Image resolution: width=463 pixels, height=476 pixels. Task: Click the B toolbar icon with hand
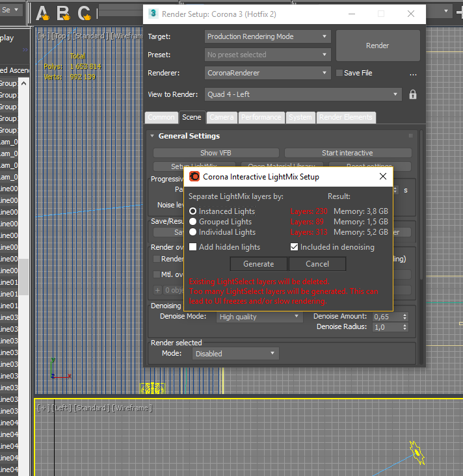[x=64, y=14]
